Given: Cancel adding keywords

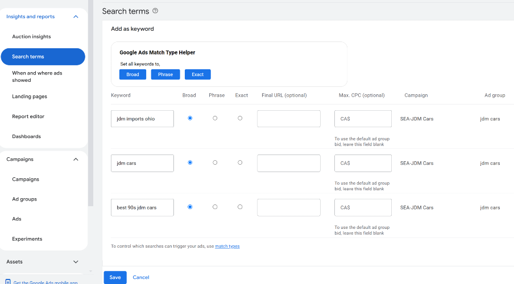Looking at the screenshot, I should (x=141, y=277).
